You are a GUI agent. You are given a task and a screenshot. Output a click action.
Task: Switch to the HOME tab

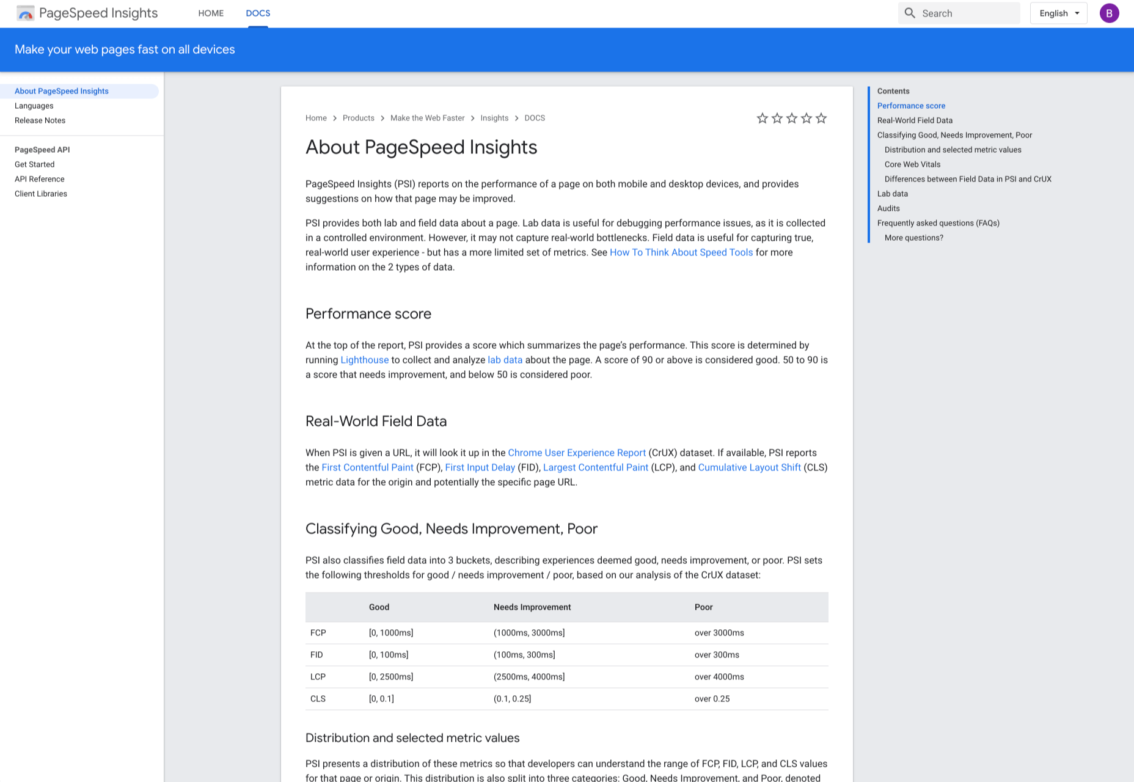[x=211, y=13]
